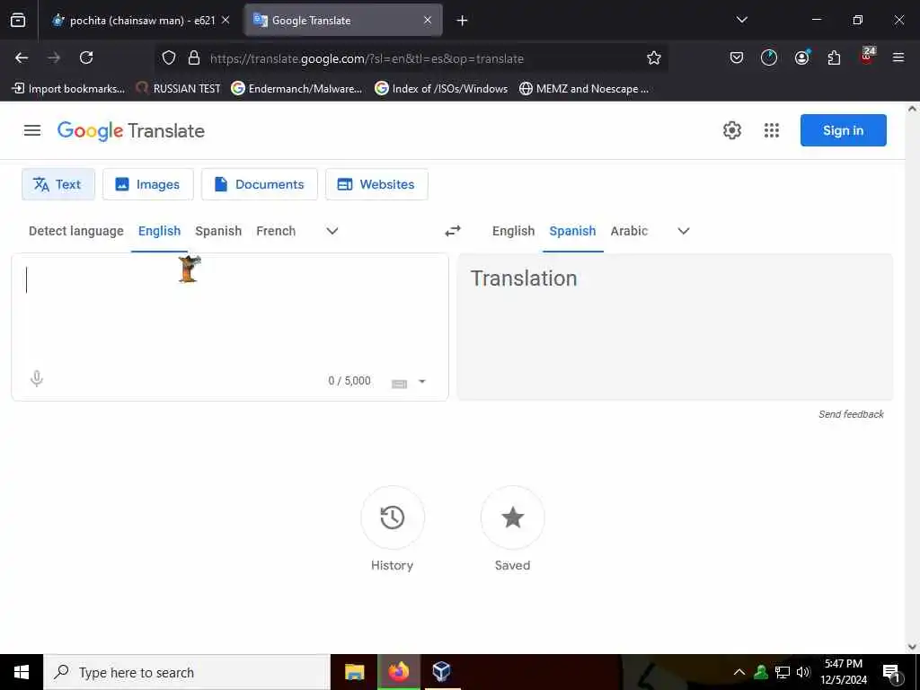Close the pochita e621 tab

tap(226, 21)
